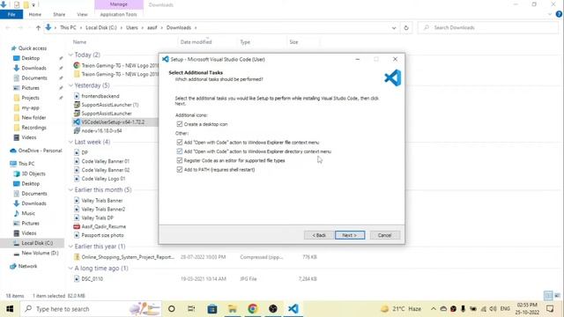Refresh the Downloads folder view
Viewport: 564px width, 317px height.
pyautogui.click(x=406, y=27)
